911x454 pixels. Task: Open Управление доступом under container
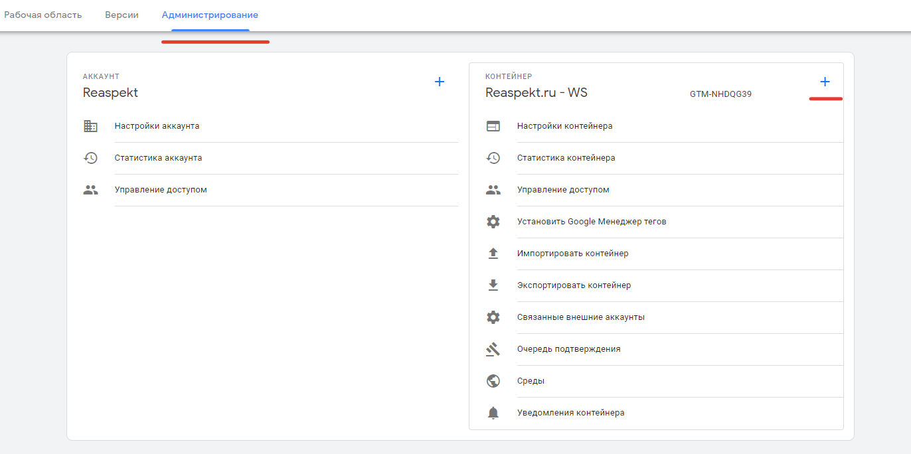pos(563,190)
